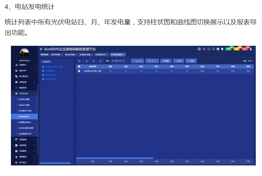
Task: Click the table's horizontal scrollbar above 合计 row
Action: [115, 158]
